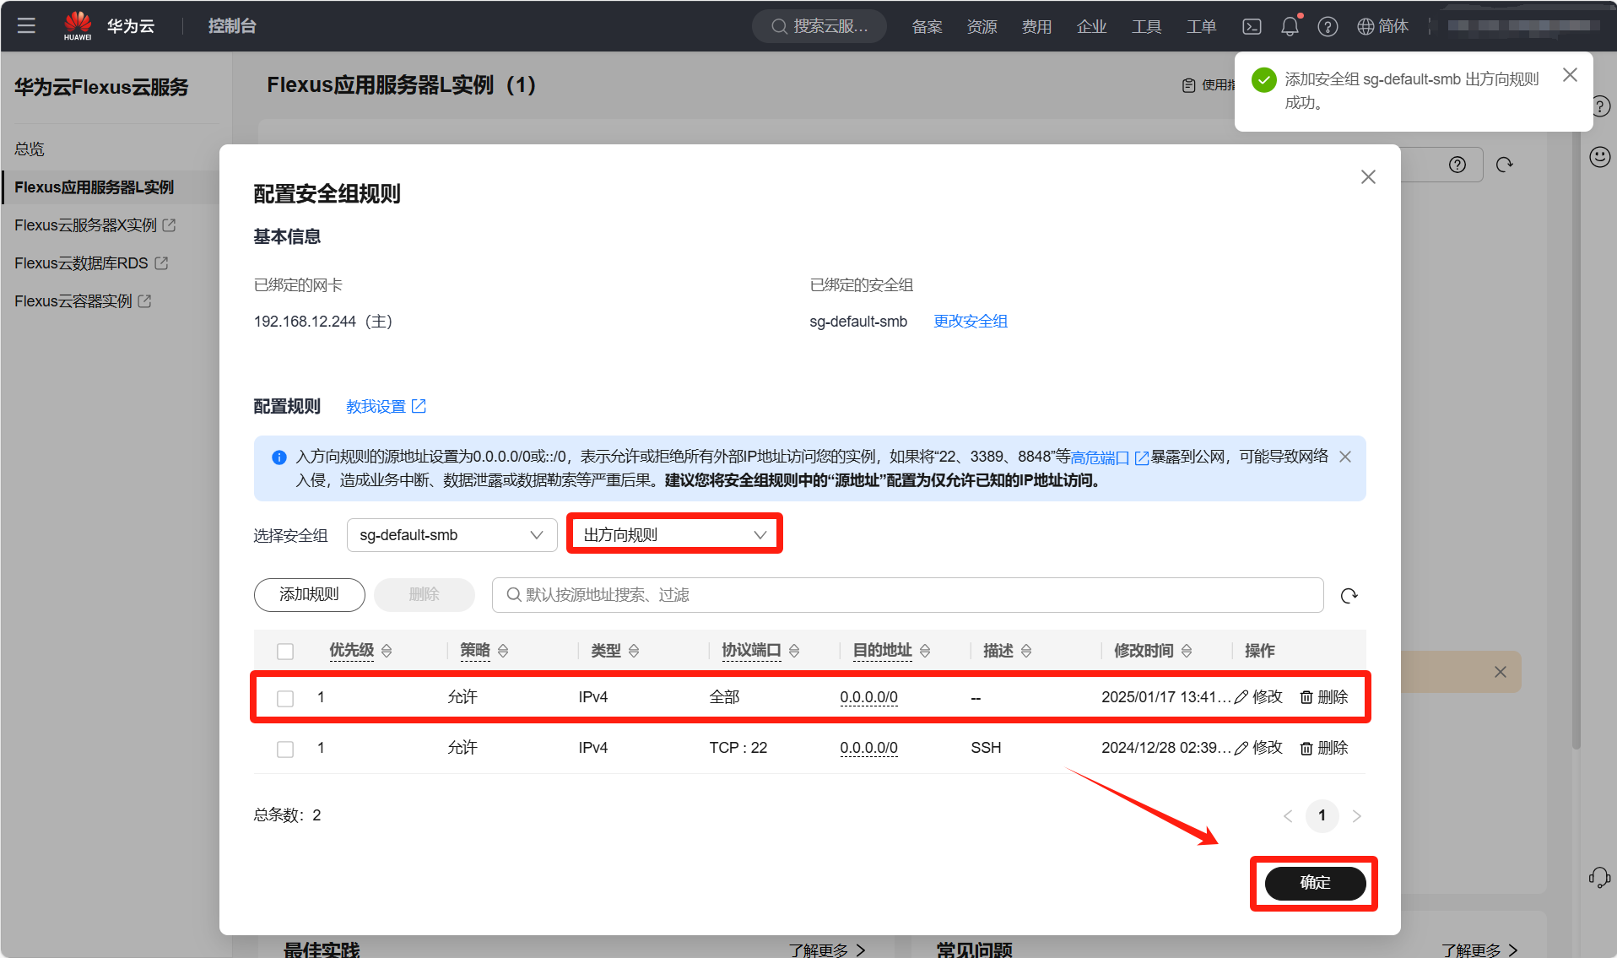Screen dimensions: 1617x958
Task: Open the 出方向规则 direction dropdown
Action: [x=674, y=535]
